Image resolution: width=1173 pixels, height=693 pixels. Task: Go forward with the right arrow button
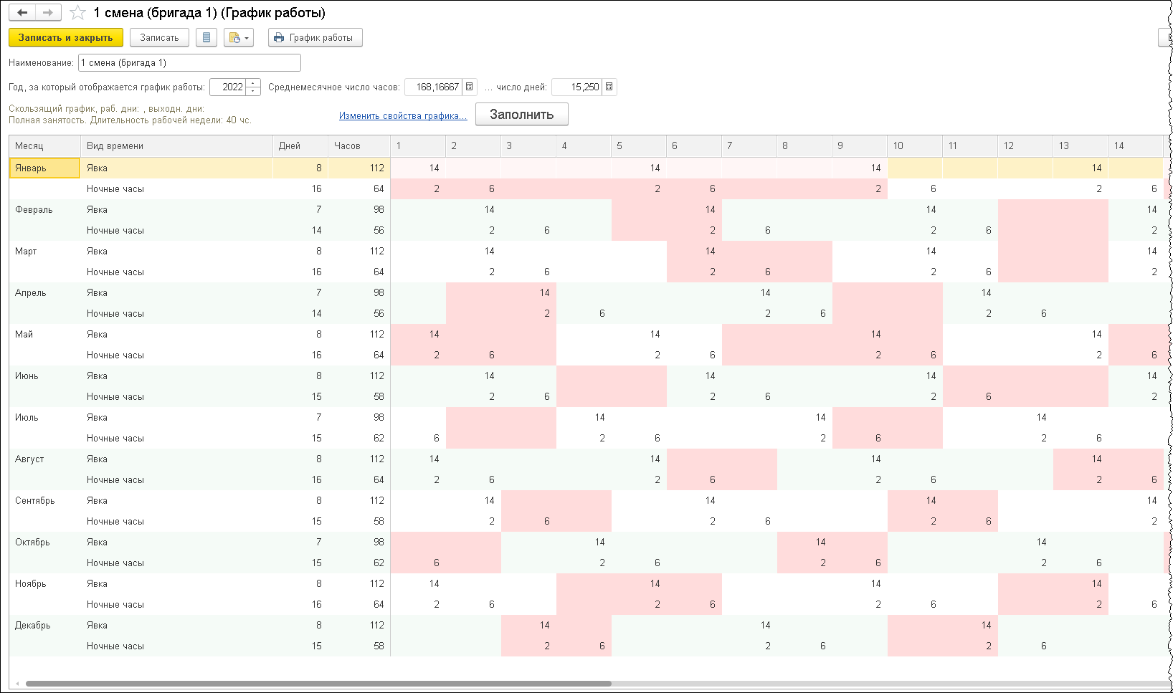click(x=48, y=13)
